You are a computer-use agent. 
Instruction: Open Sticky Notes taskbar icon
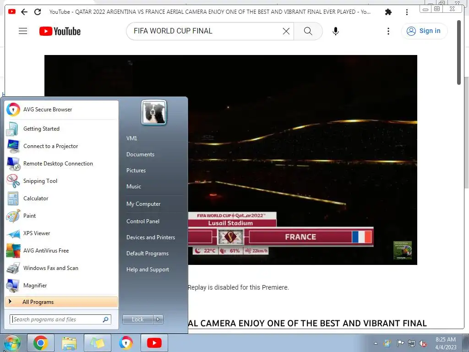[98, 343]
